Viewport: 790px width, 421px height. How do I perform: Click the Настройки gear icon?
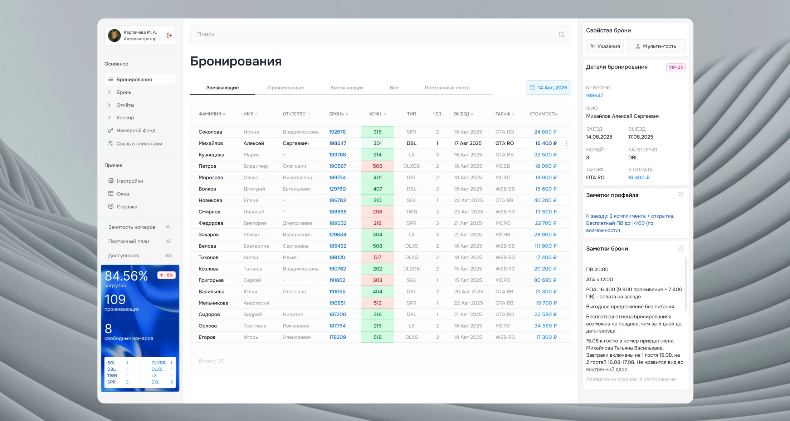tap(111, 181)
